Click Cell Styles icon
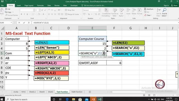Image resolution: width=179 pixels, height=101 pixels. click(x=122, y=10)
